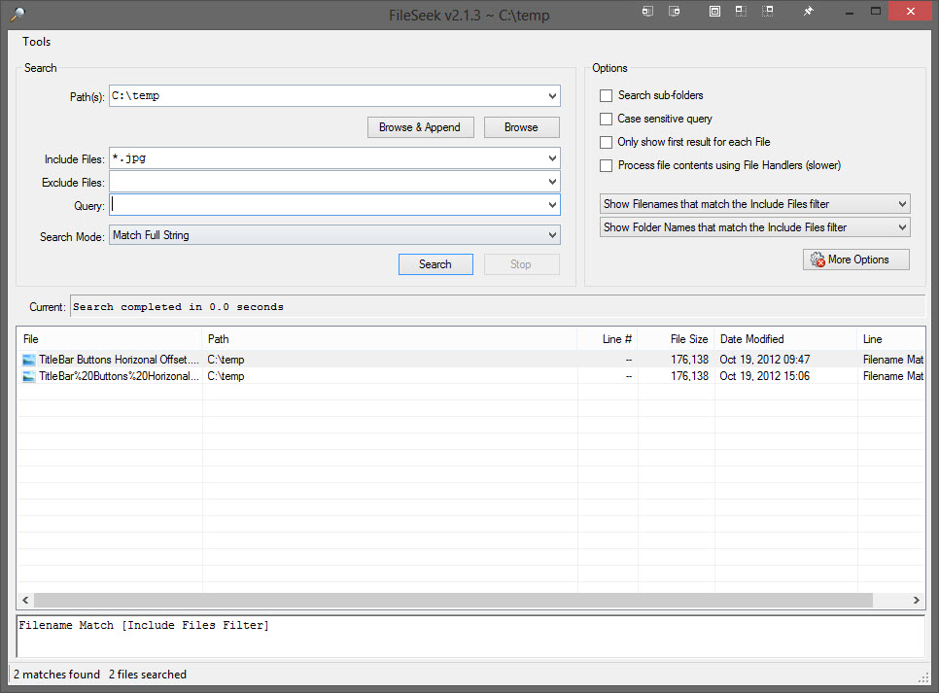Toggle Case sensitive query checkbox
The image size is (939, 693).
(607, 119)
